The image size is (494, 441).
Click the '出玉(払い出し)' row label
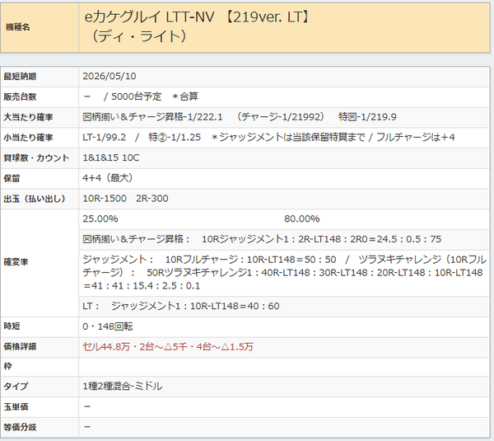(x=35, y=199)
